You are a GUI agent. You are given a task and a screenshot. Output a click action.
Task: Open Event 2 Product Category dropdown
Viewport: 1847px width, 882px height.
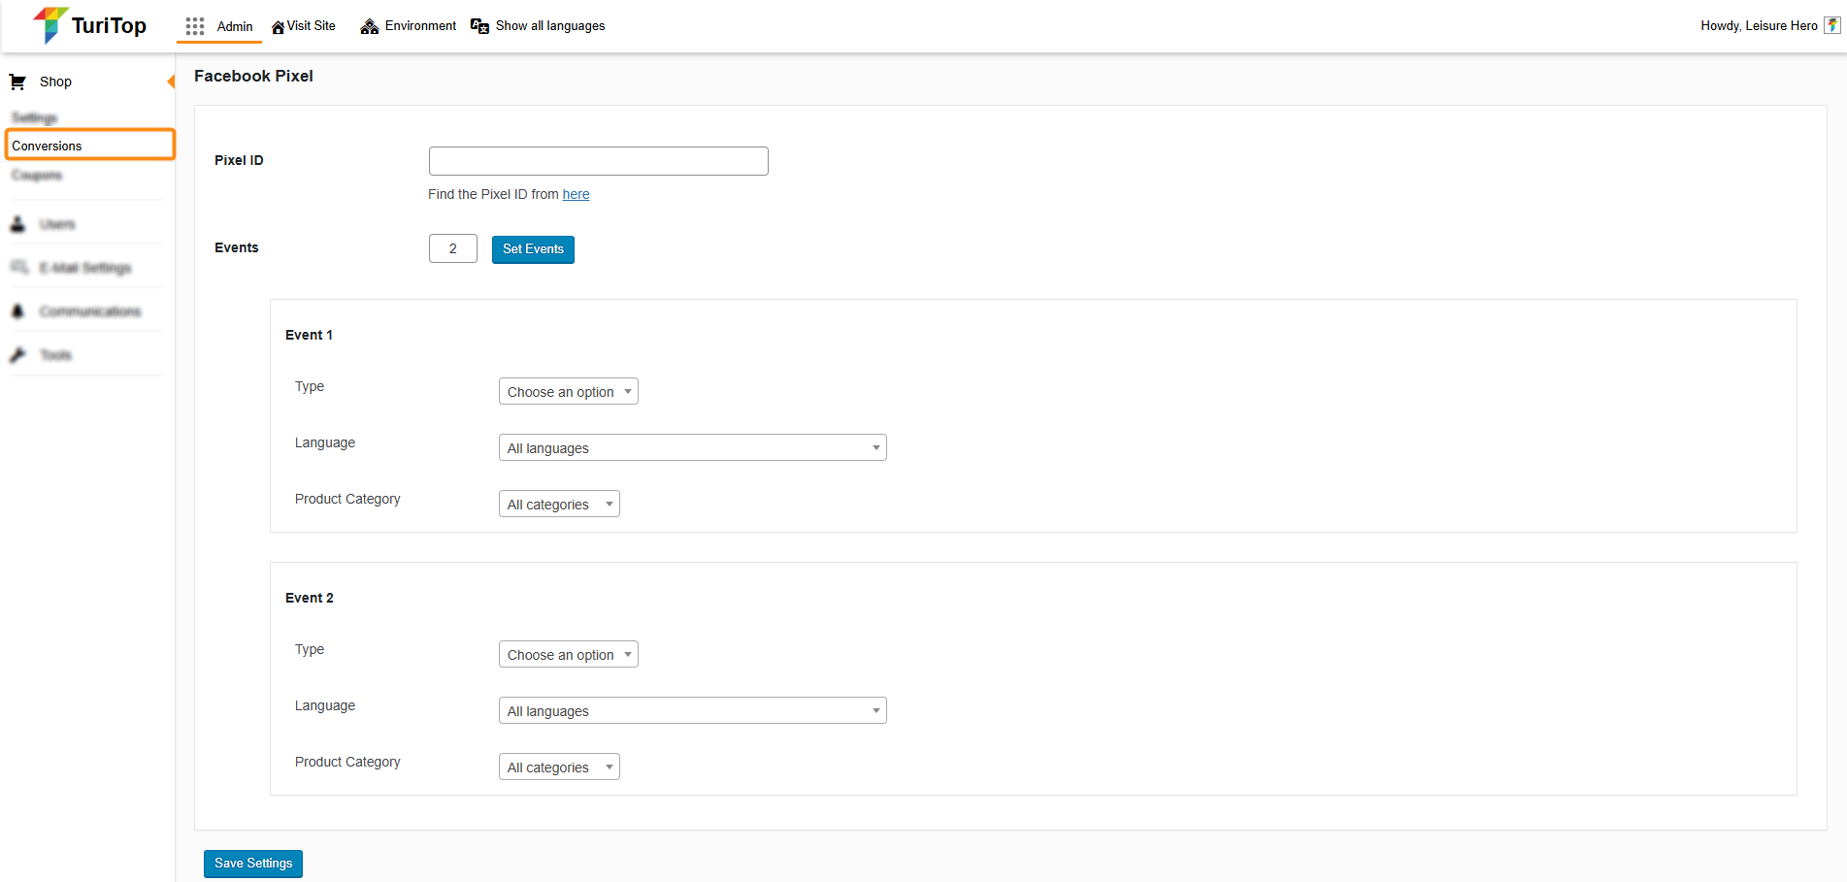click(x=559, y=768)
